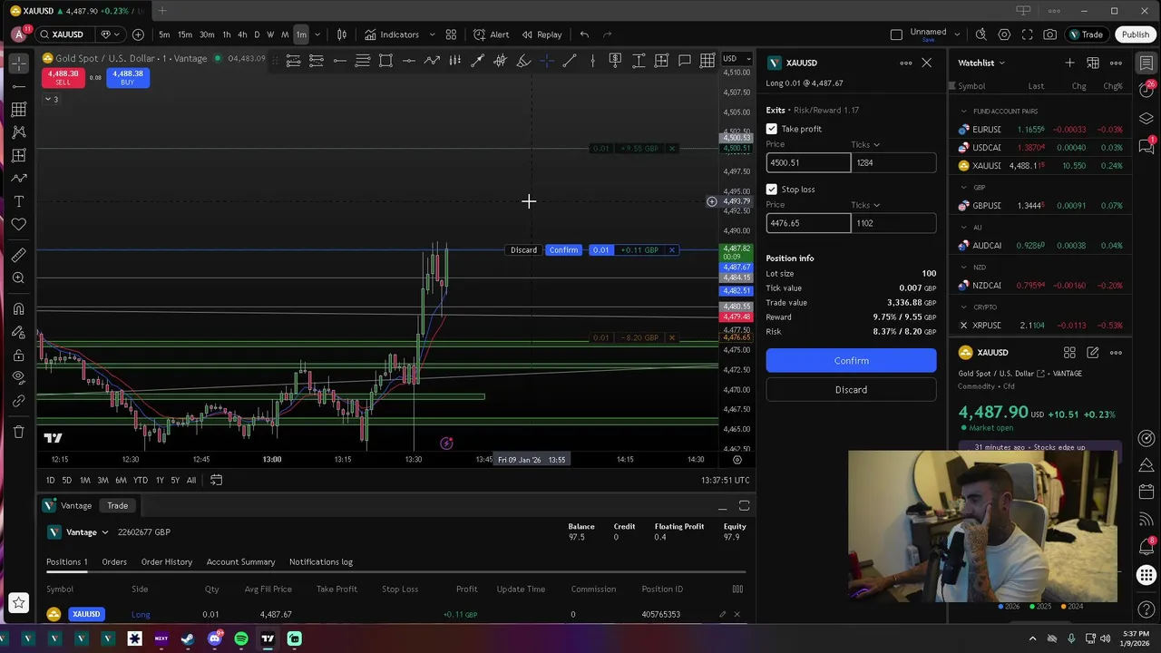Undo the last chart action
1161x653 pixels.
[x=584, y=34]
